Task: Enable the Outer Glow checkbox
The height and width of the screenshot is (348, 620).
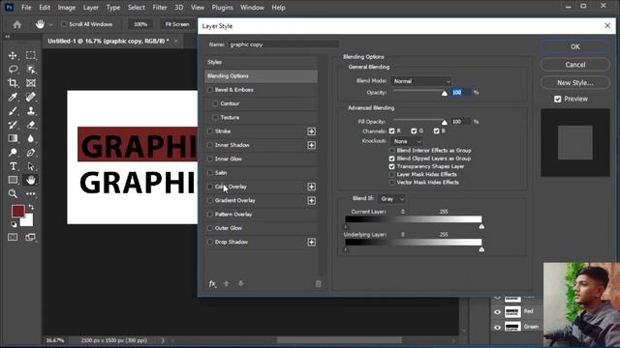Action: [210, 228]
